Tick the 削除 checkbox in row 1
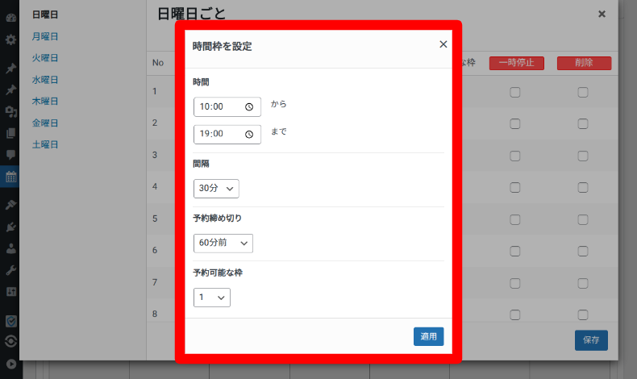637x379 pixels. click(583, 92)
